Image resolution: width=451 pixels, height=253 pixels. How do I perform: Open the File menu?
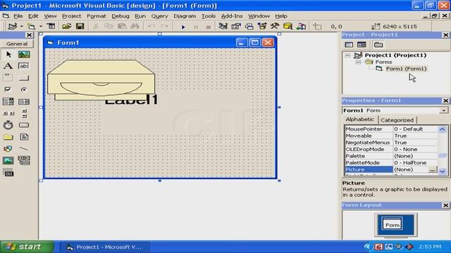point(18,16)
